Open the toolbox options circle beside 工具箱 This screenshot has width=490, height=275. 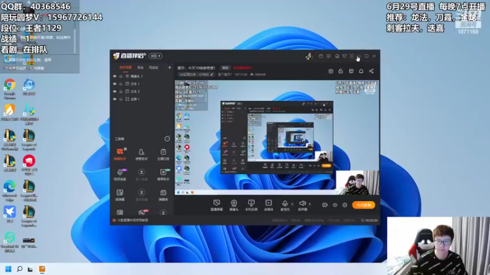click(x=167, y=139)
